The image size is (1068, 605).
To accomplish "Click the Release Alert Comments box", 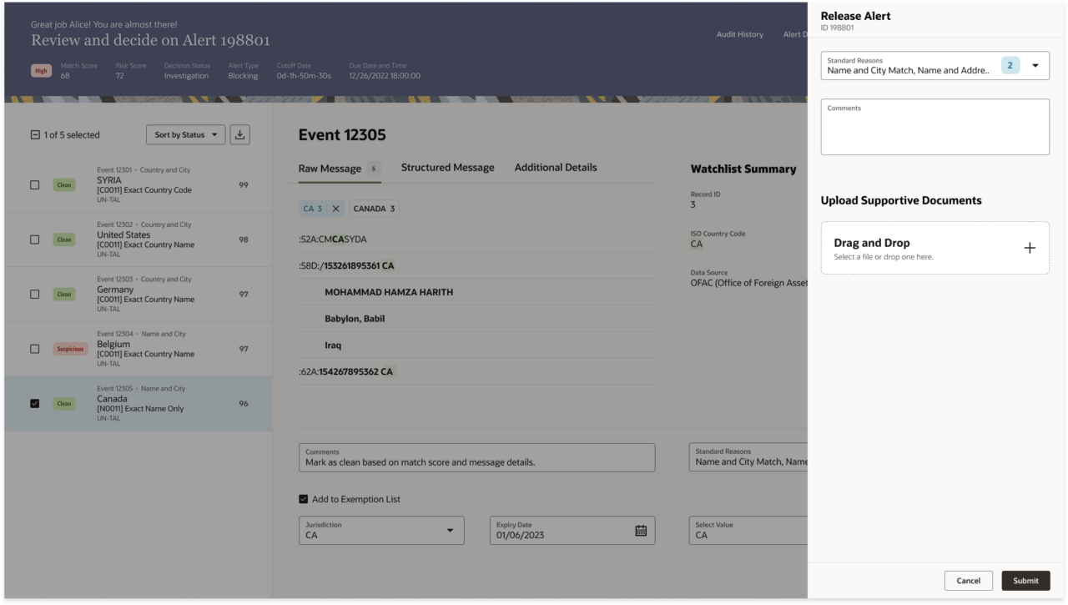I will click(x=935, y=127).
